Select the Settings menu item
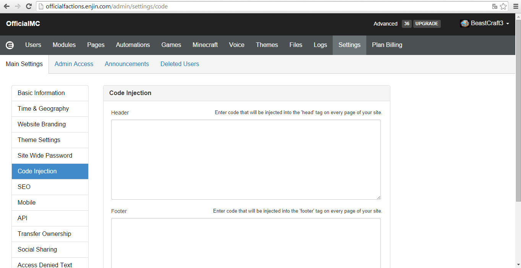 tap(349, 45)
